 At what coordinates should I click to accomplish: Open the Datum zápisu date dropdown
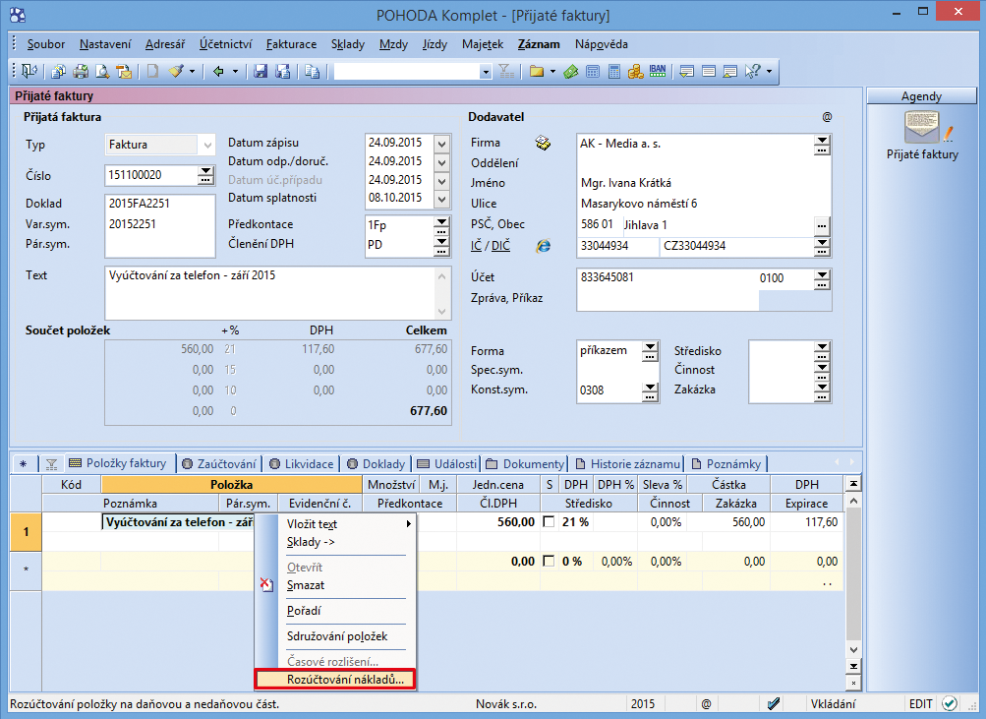pos(442,144)
